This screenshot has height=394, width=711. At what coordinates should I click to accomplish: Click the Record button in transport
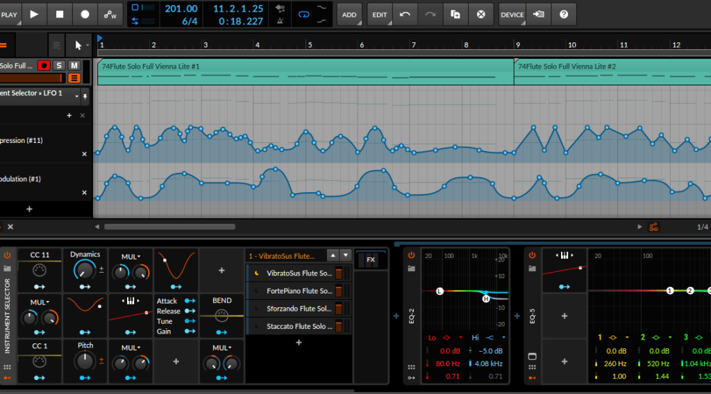85,14
